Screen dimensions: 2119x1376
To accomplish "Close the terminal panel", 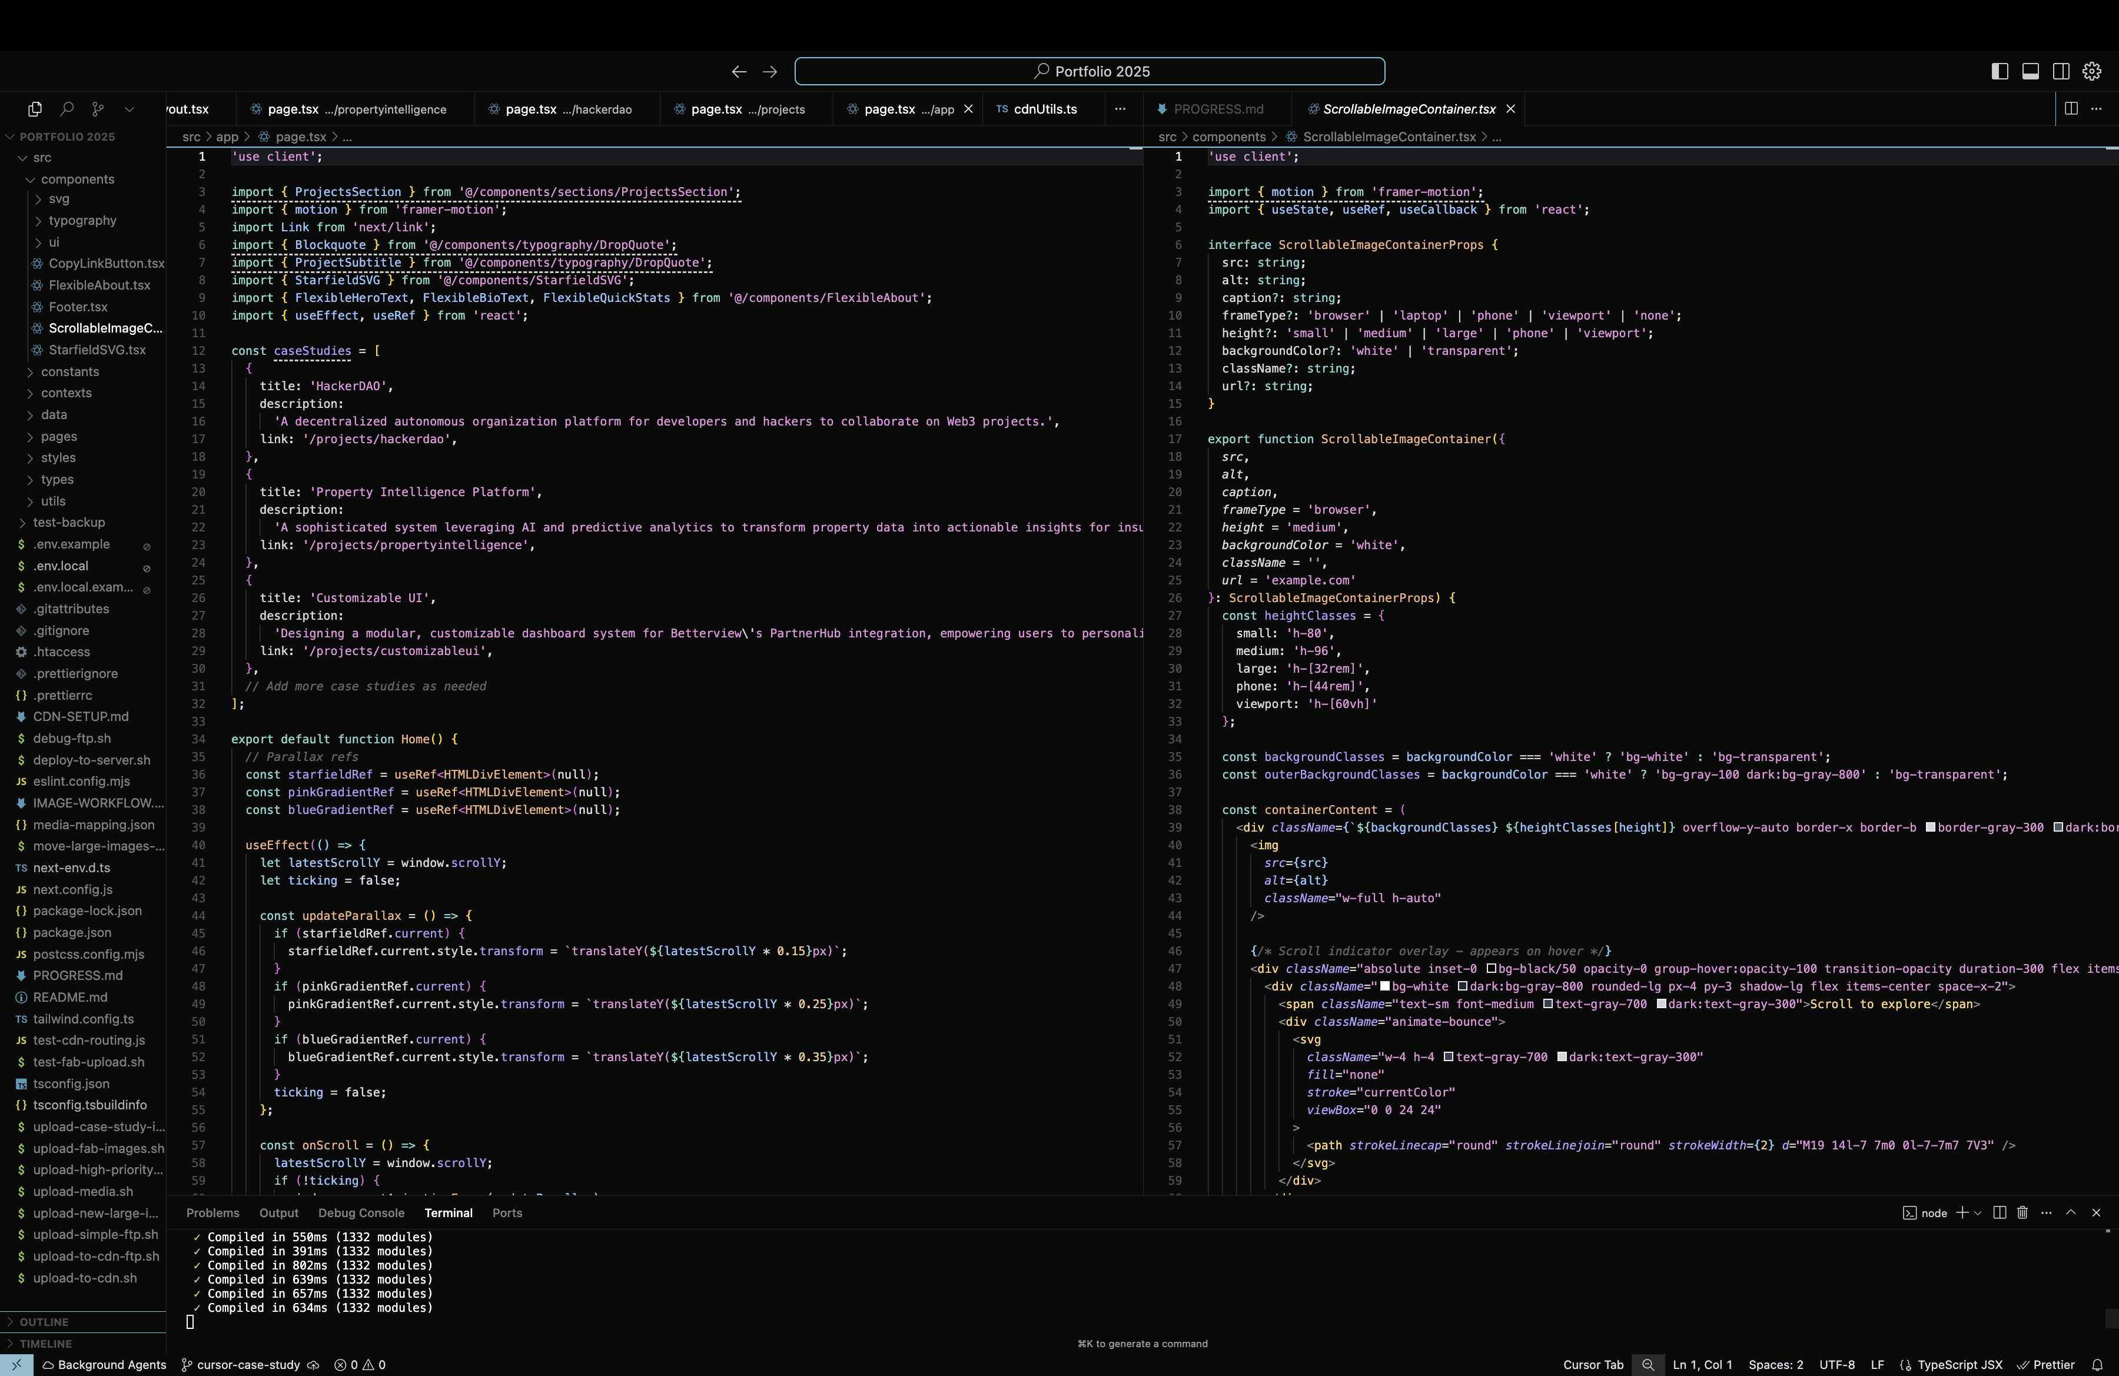I will [2096, 1213].
